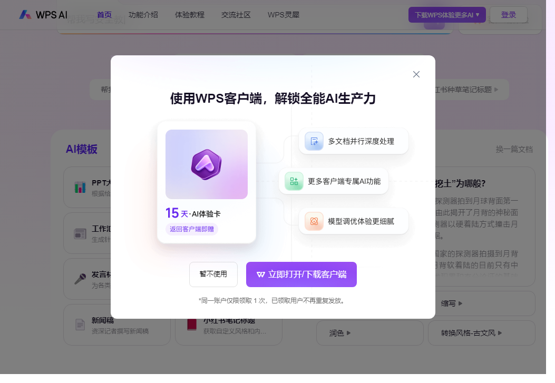Click the 15天·AI体验卡 text
The width and height of the screenshot is (555, 383).
(193, 213)
